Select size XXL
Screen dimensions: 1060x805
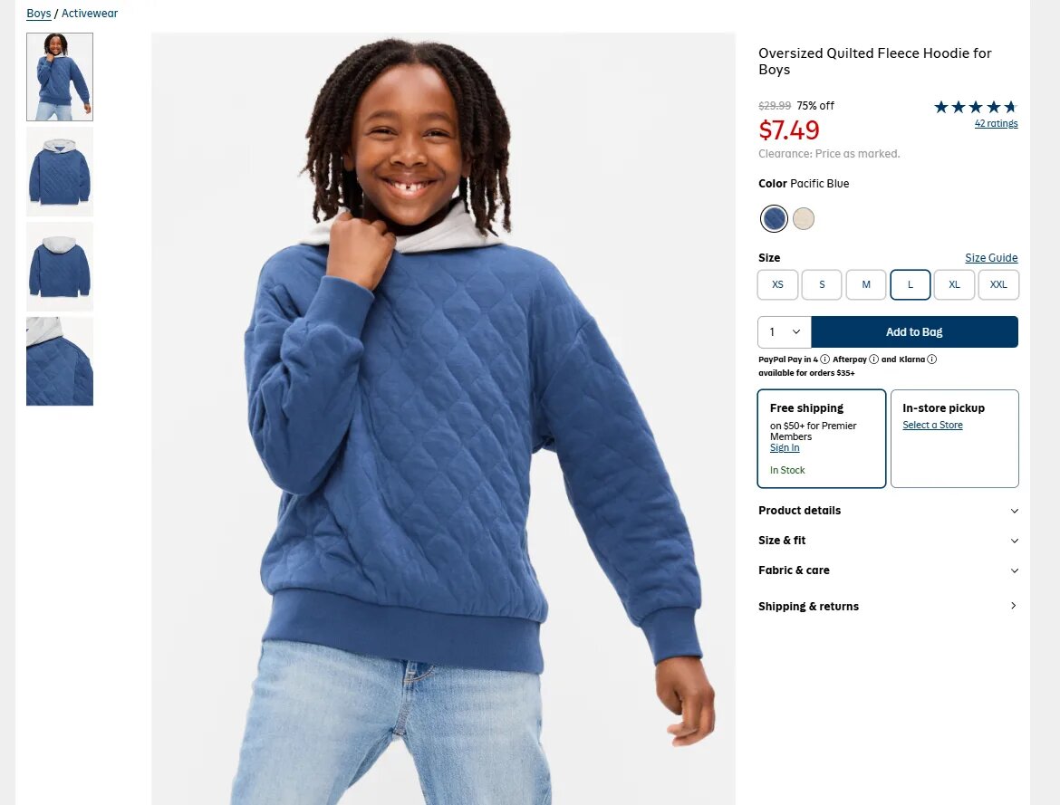click(998, 284)
